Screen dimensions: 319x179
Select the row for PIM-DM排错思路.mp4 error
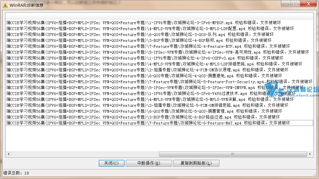[x=159, y=105]
